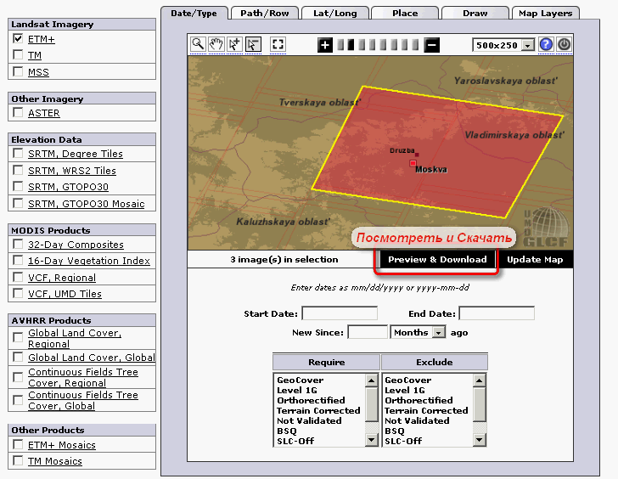Follow the Global Land Cover, Regional link
This screenshot has height=479, width=618.
(x=75, y=338)
